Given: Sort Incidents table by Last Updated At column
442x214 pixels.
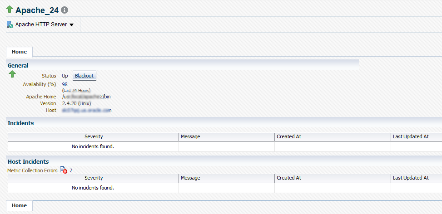Looking at the screenshot, I should (x=417, y=136).
